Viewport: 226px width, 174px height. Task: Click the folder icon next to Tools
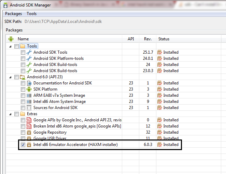23,46
